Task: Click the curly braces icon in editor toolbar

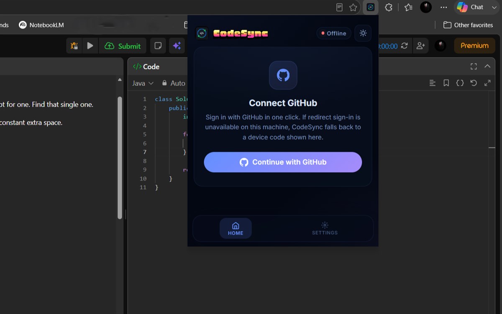Action: pyautogui.click(x=460, y=83)
